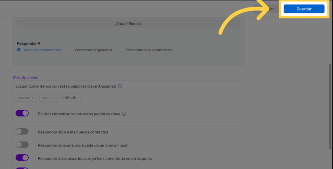Switch off 'Responder a los usuarios' toggle

click(22, 158)
